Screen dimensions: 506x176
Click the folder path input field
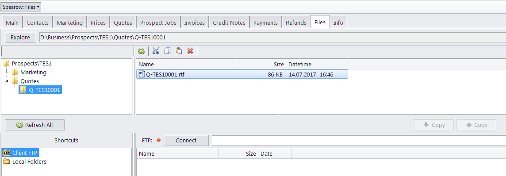pyautogui.click(x=272, y=38)
